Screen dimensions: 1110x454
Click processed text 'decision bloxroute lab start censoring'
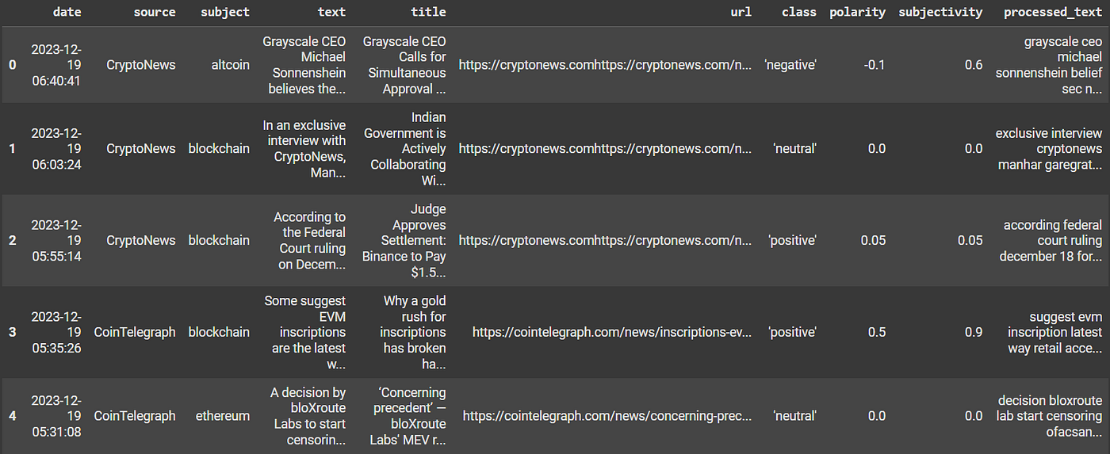(1050, 416)
